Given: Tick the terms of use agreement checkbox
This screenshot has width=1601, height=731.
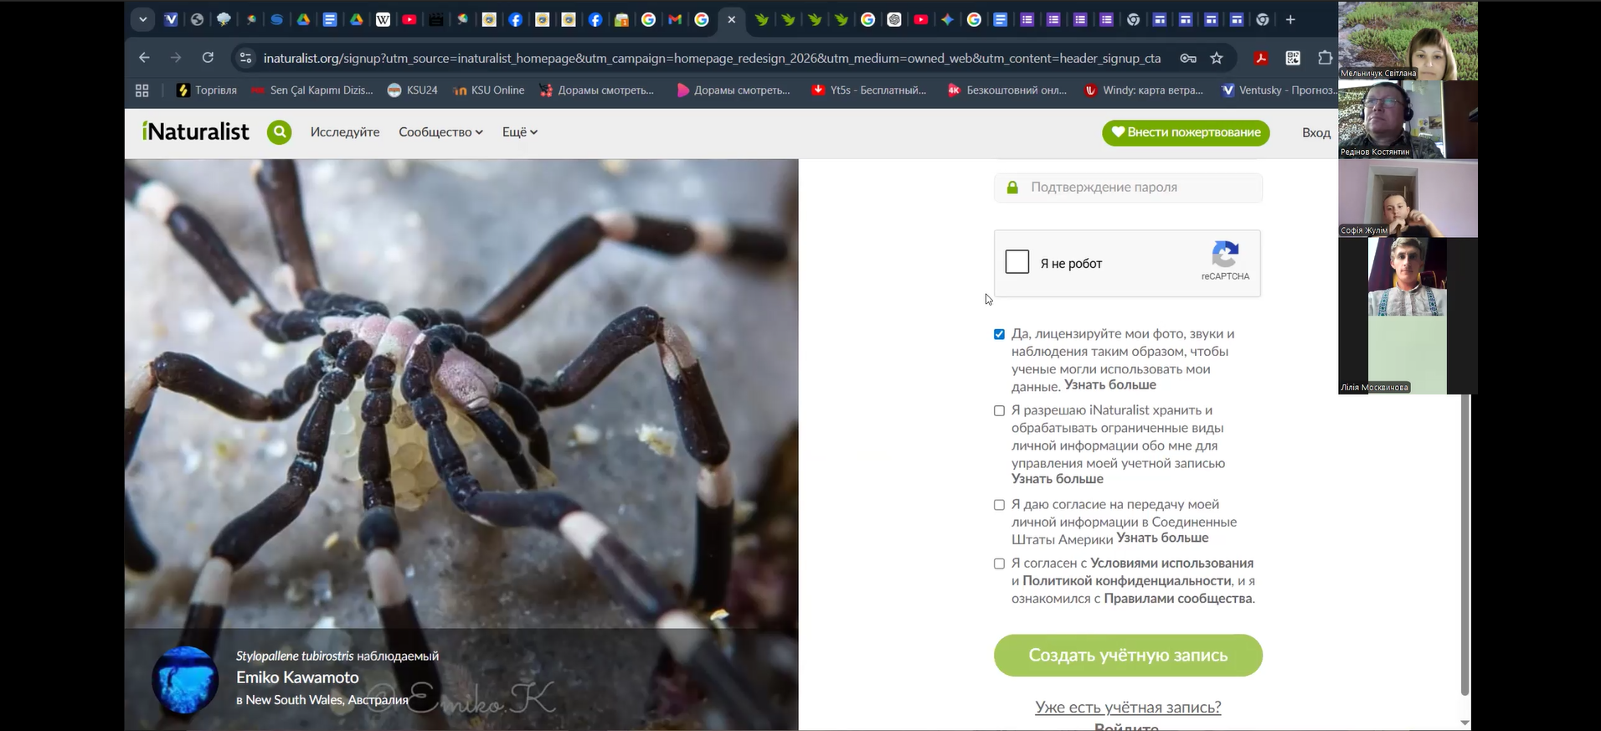Looking at the screenshot, I should point(999,564).
